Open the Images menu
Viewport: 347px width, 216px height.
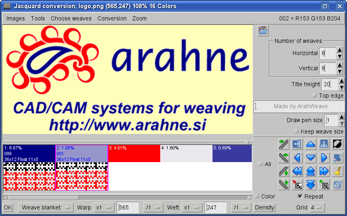[x=16, y=18]
